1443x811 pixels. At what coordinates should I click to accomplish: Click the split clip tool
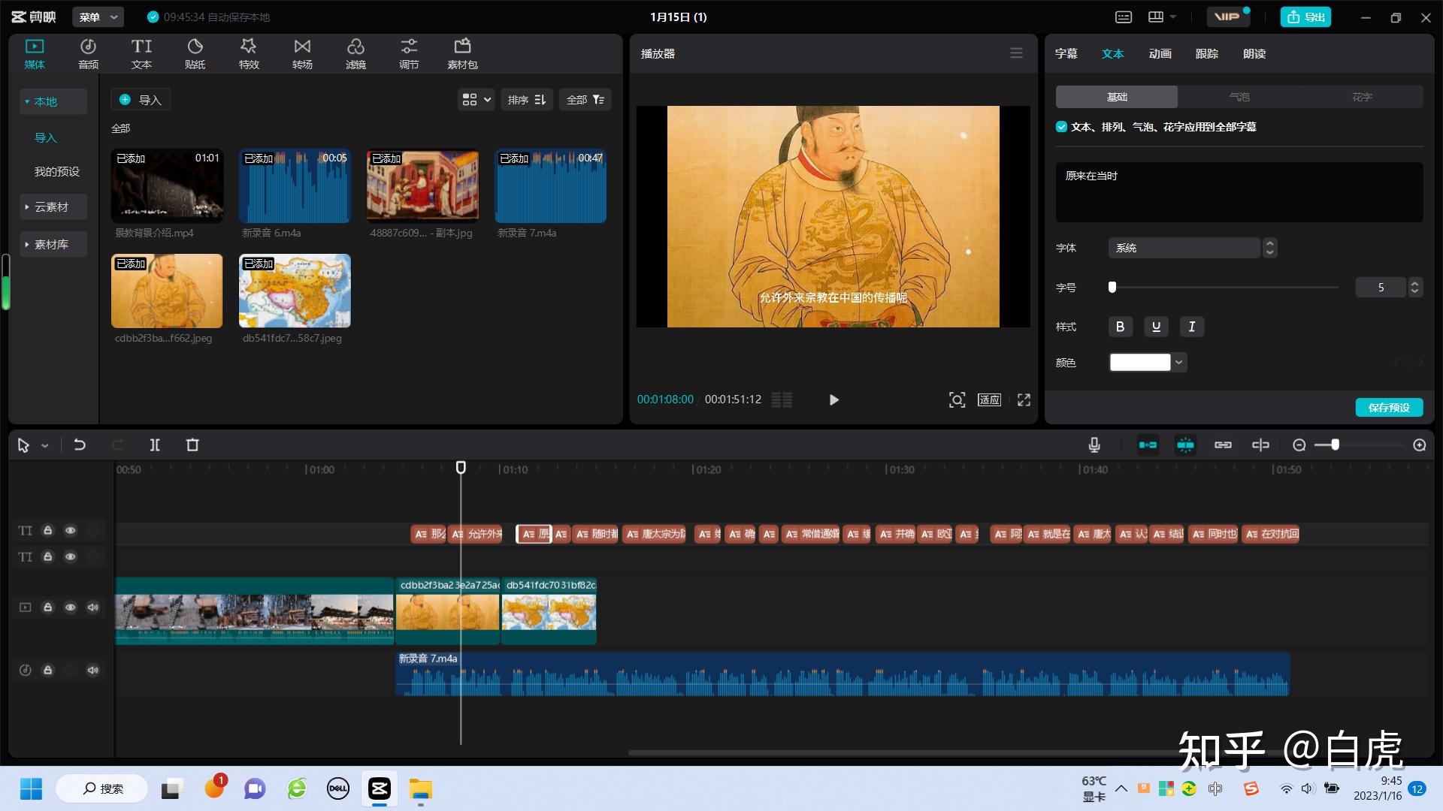pyautogui.click(x=155, y=445)
